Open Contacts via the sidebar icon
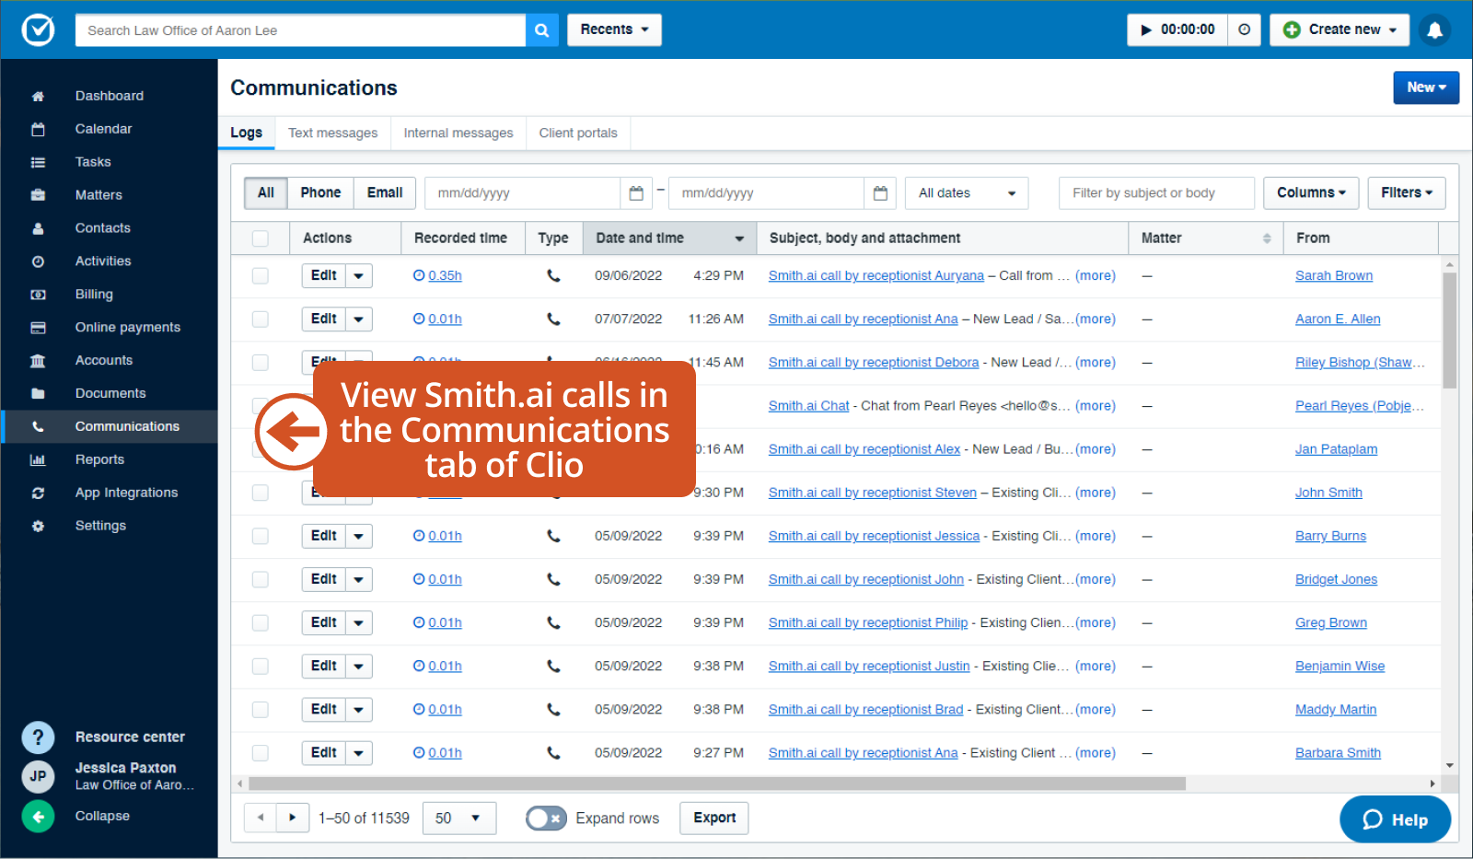This screenshot has width=1473, height=859. coord(38,227)
